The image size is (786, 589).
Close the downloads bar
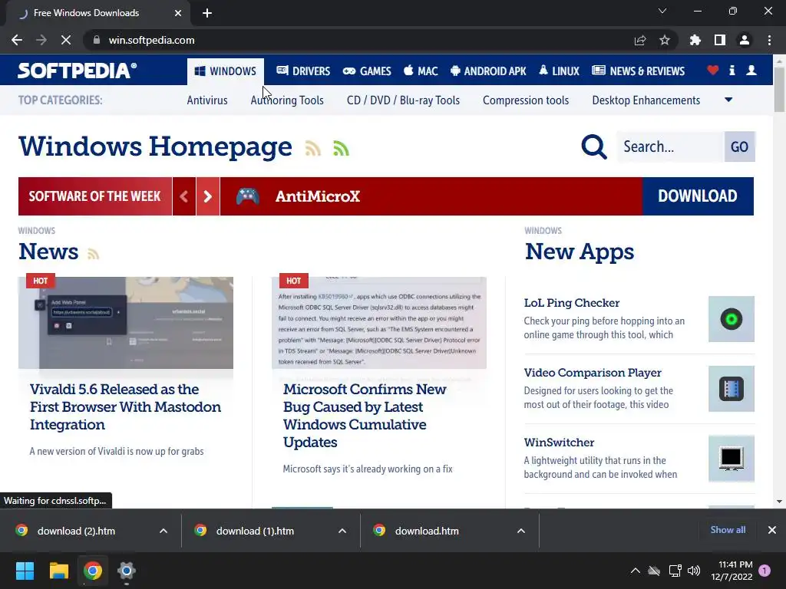click(772, 530)
